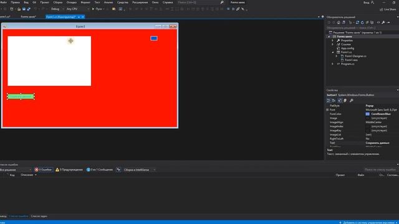
Task: Open the Any CPU platform dropdown
Action: (77, 9)
